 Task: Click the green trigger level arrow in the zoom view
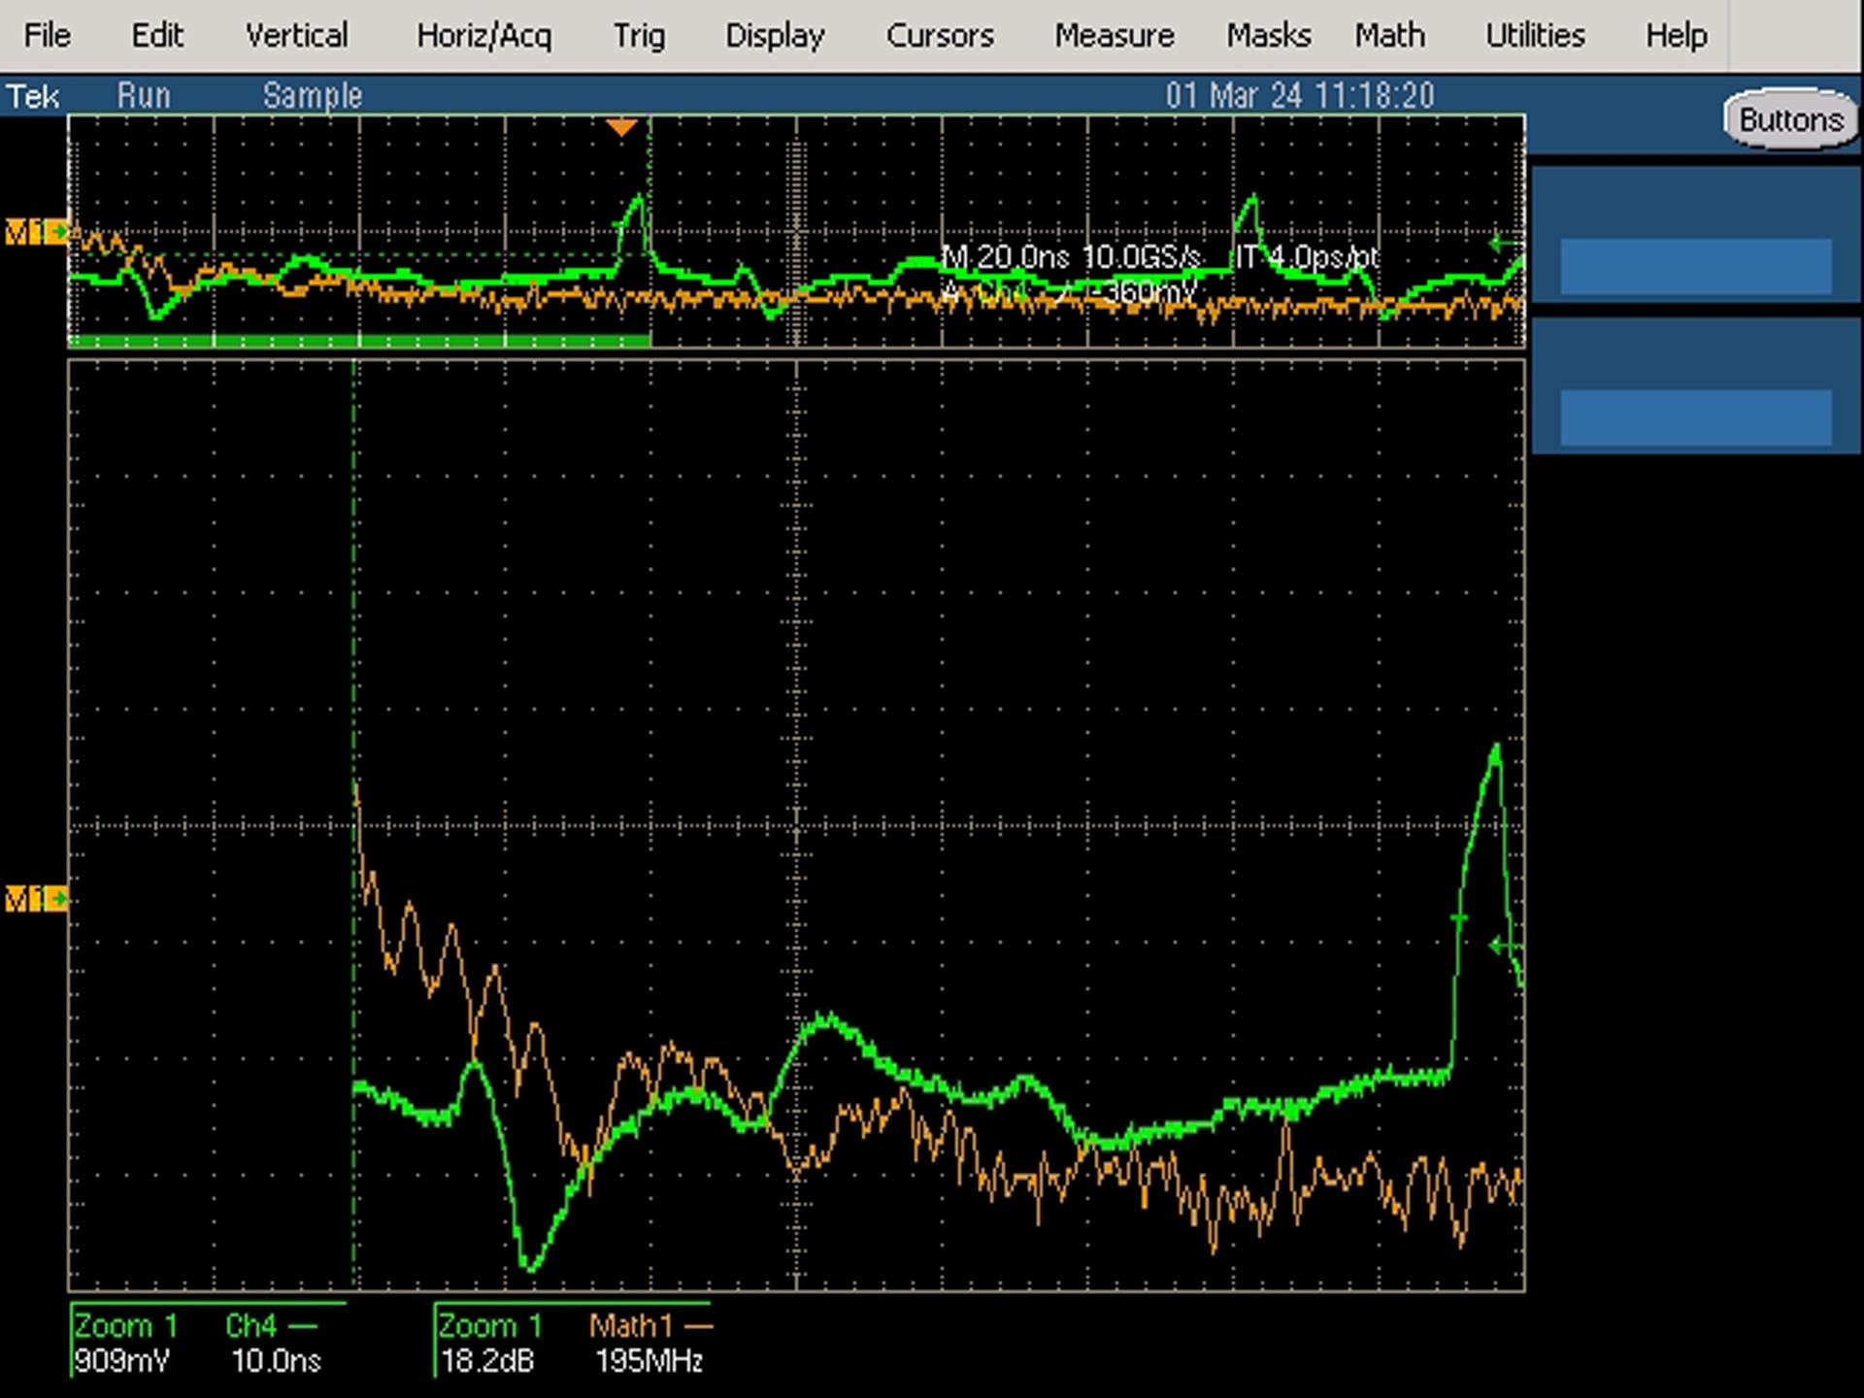[1506, 945]
